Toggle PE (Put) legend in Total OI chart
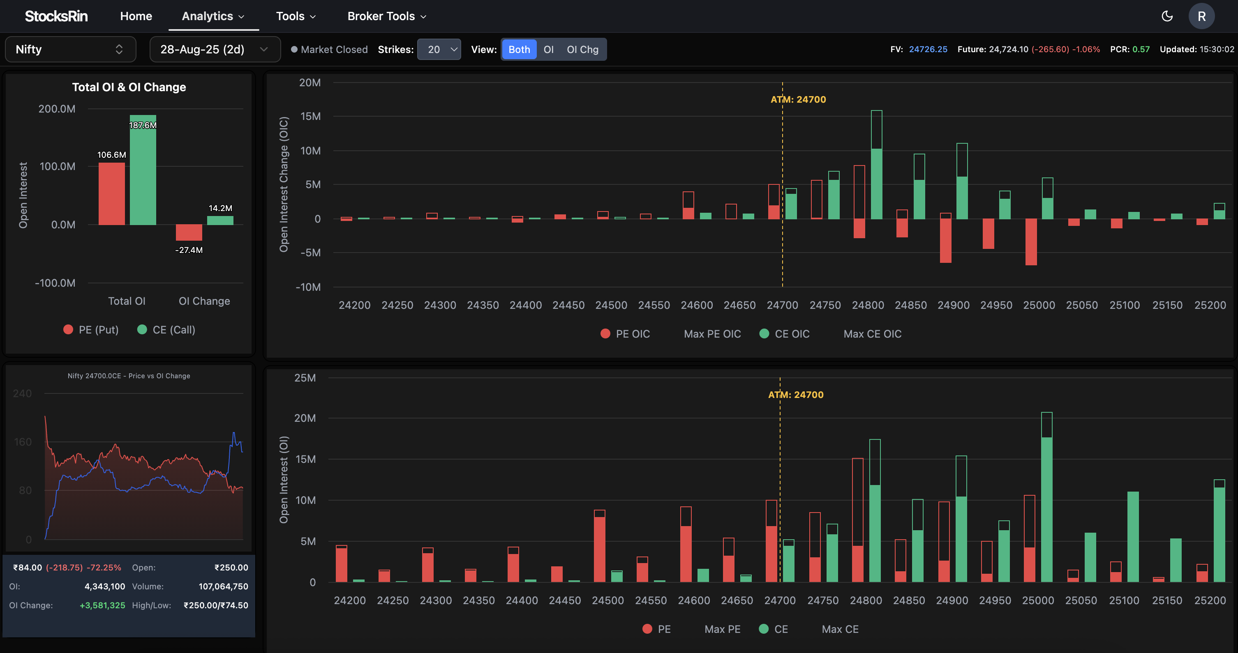 [91, 330]
